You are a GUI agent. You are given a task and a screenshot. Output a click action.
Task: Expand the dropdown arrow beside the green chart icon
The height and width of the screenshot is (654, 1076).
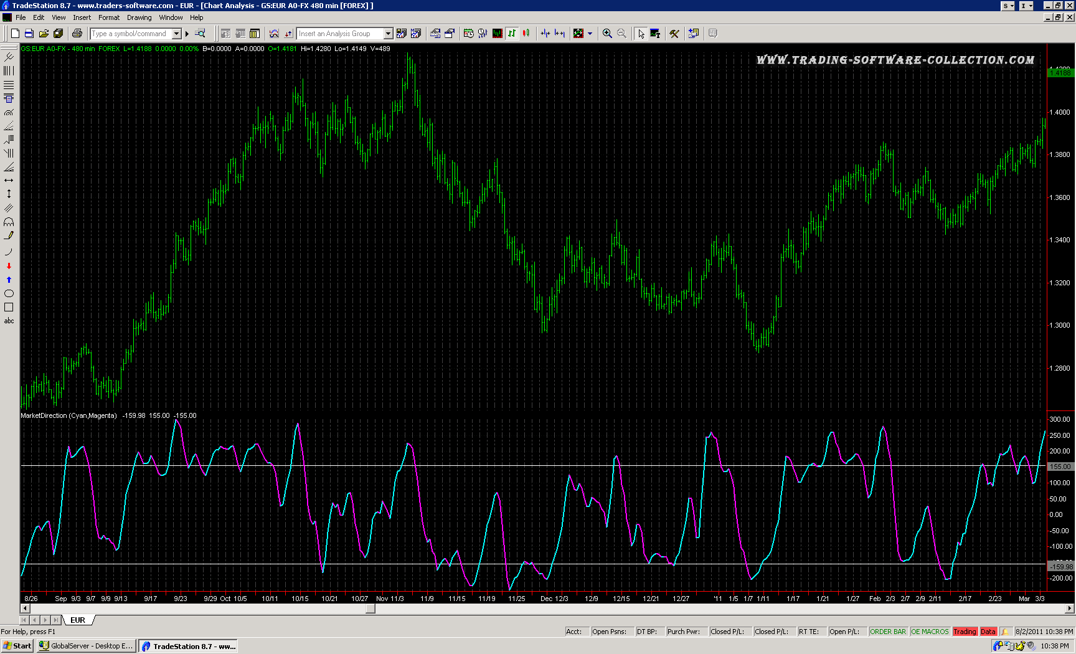(x=590, y=34)
